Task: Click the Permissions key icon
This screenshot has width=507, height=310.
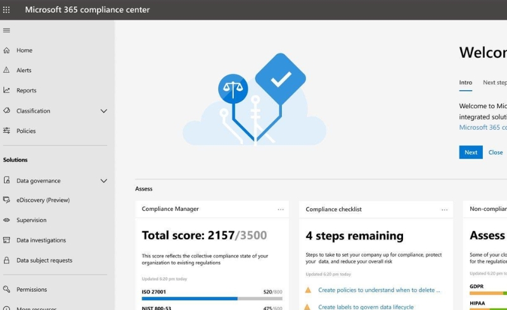Action: 6,289
